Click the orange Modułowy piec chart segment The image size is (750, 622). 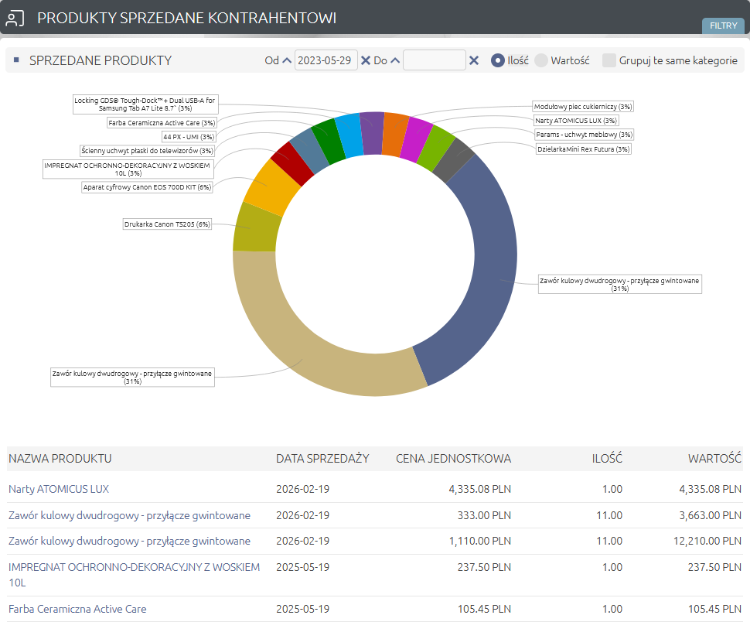point(396,135)
